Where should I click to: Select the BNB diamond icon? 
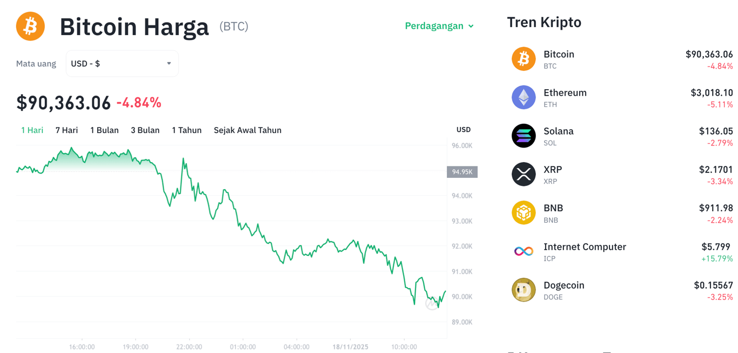524,212
